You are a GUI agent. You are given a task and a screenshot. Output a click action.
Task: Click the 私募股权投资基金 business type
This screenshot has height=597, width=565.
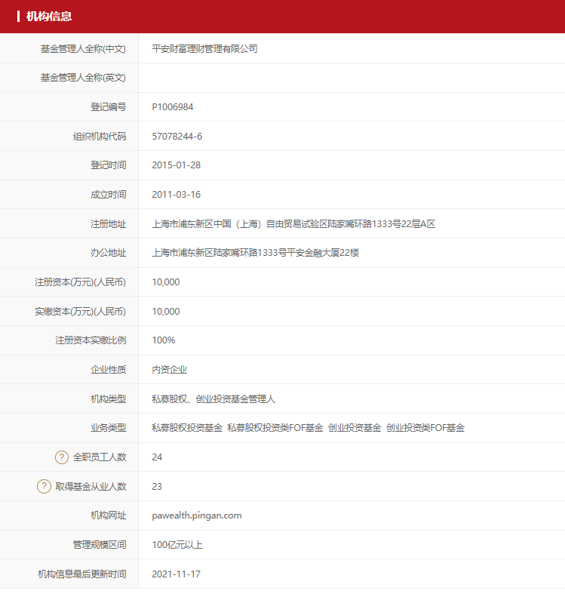point(187,428)
